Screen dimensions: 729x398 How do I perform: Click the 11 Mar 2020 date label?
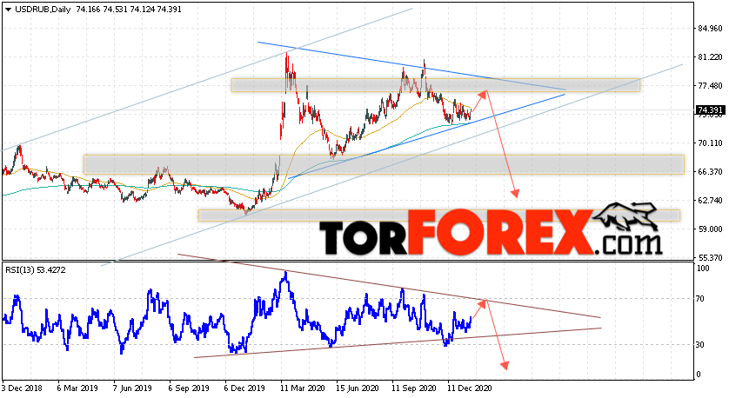point(302,388)
